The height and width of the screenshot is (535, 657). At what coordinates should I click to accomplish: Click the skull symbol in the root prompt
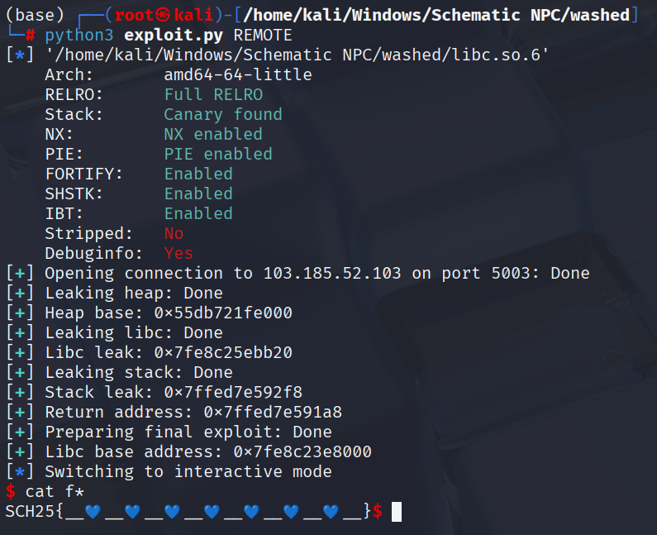click(164, 15)
